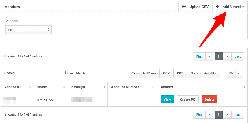Open the Vendors filter dropdown showing All
The height and width of the screenshot is (123, 249).
coord(29,30)
